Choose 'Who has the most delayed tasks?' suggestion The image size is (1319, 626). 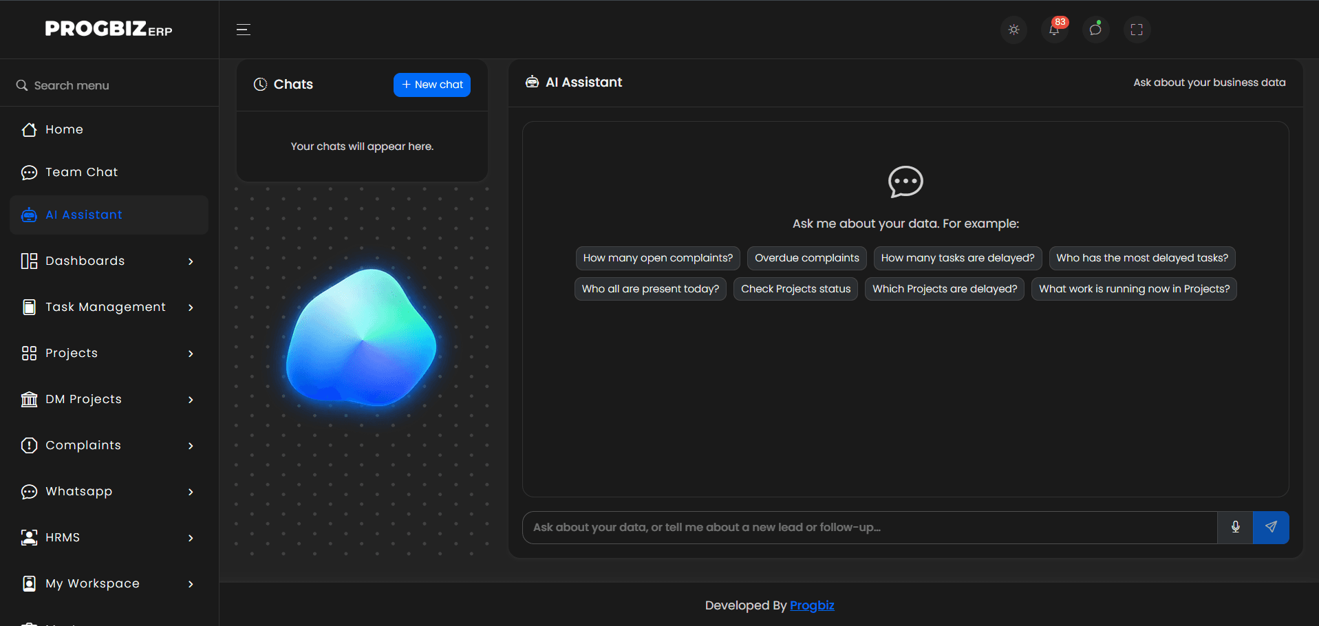1142,258
